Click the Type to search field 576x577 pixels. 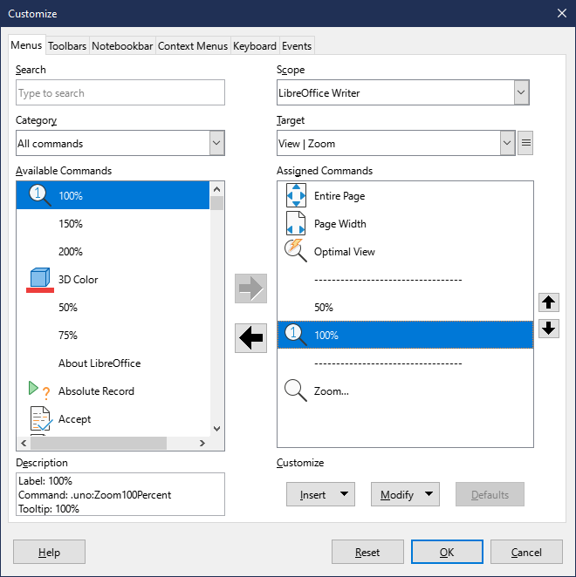pyautogui.click(x=120, y=92)
